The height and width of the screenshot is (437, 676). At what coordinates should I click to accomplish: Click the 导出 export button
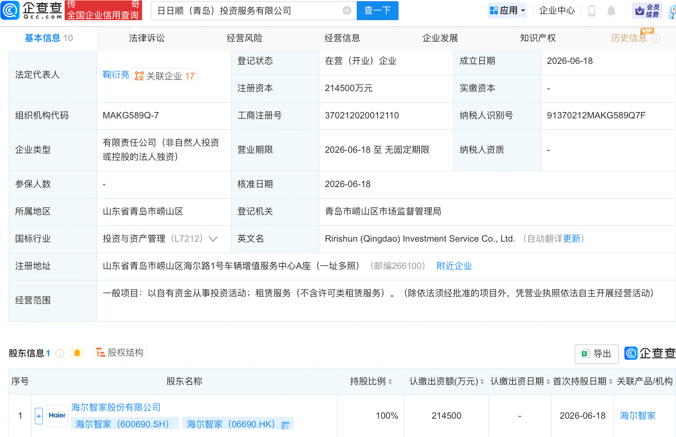click(596, 354)
